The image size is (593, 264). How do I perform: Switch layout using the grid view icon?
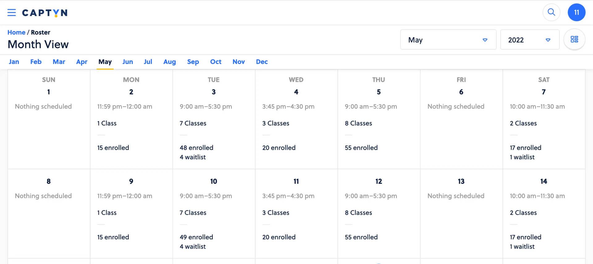pos(574,40)
